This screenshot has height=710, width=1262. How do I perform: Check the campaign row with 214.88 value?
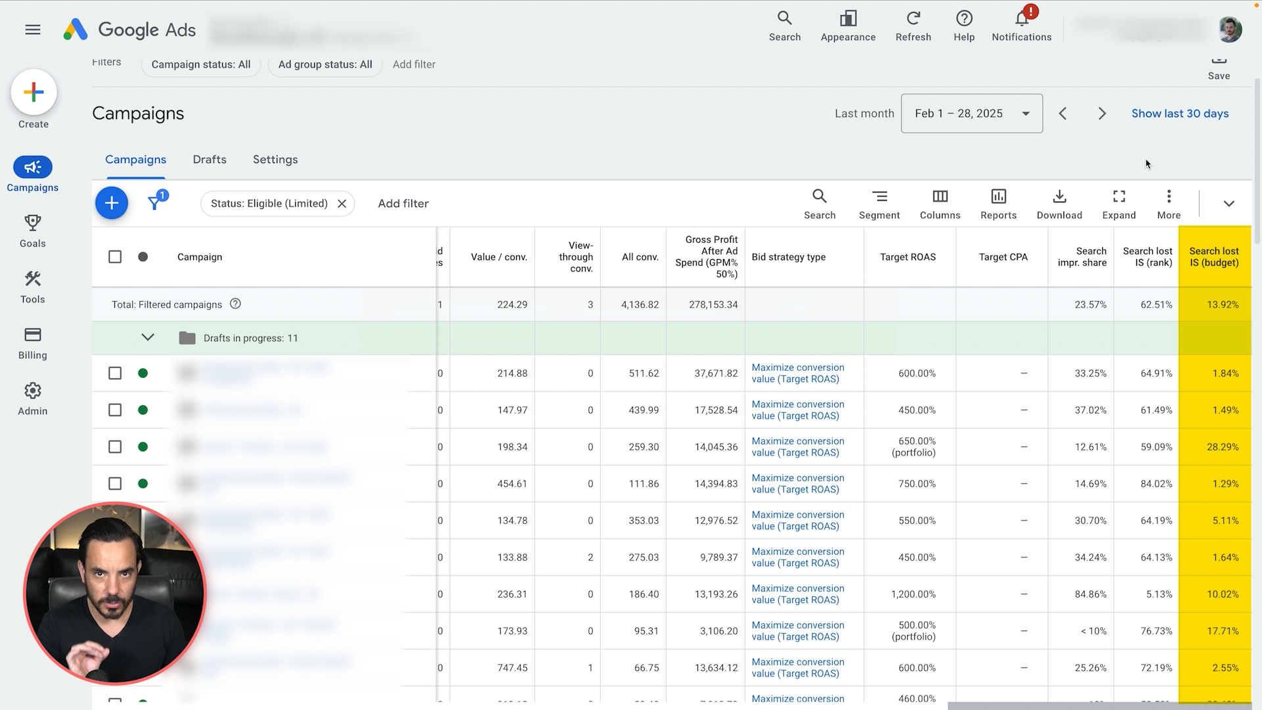point(115,373)
